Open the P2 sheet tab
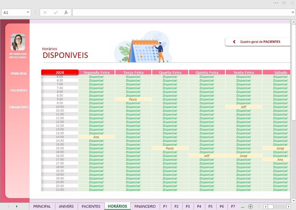Viewport: 296px width, 210px height. 177,207
